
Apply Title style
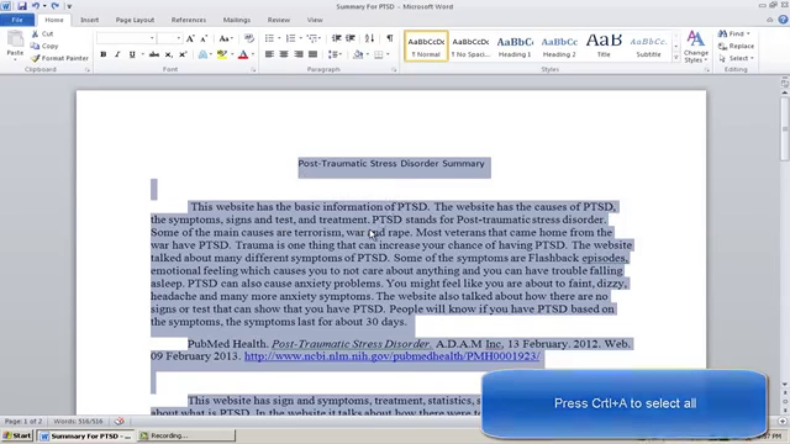(x=604, y=46)
